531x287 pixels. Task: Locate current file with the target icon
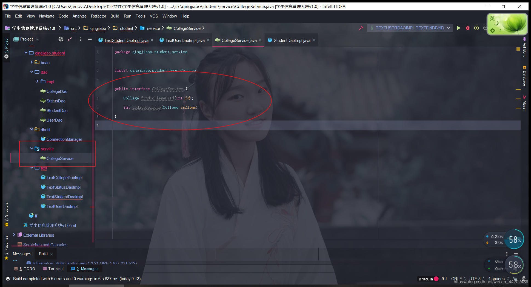click(x=61, y=39)
